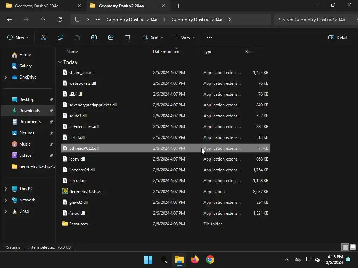Expand Linux tree node

click(6, 211)
